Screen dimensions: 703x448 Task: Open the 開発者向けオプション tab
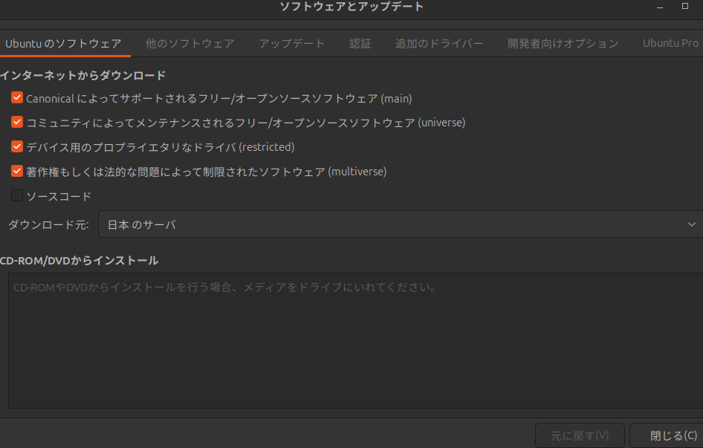click(x=563, y=44)
